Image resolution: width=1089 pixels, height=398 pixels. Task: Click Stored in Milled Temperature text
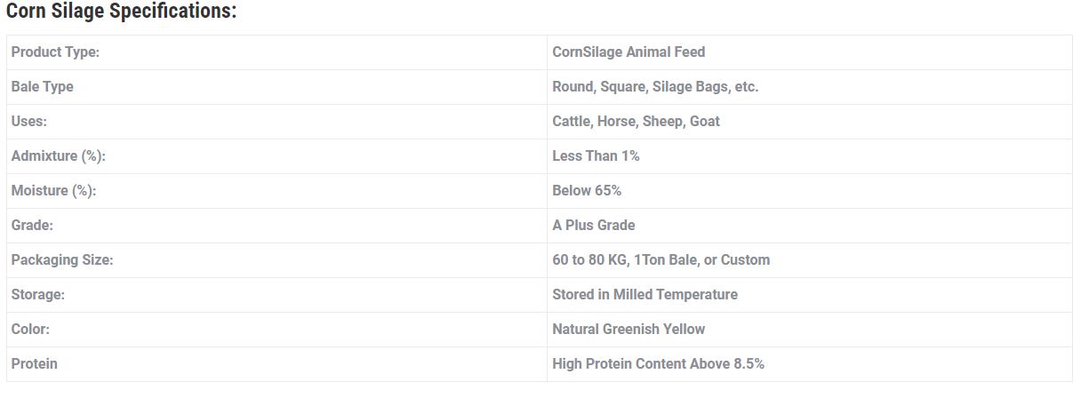click(645, 295)
